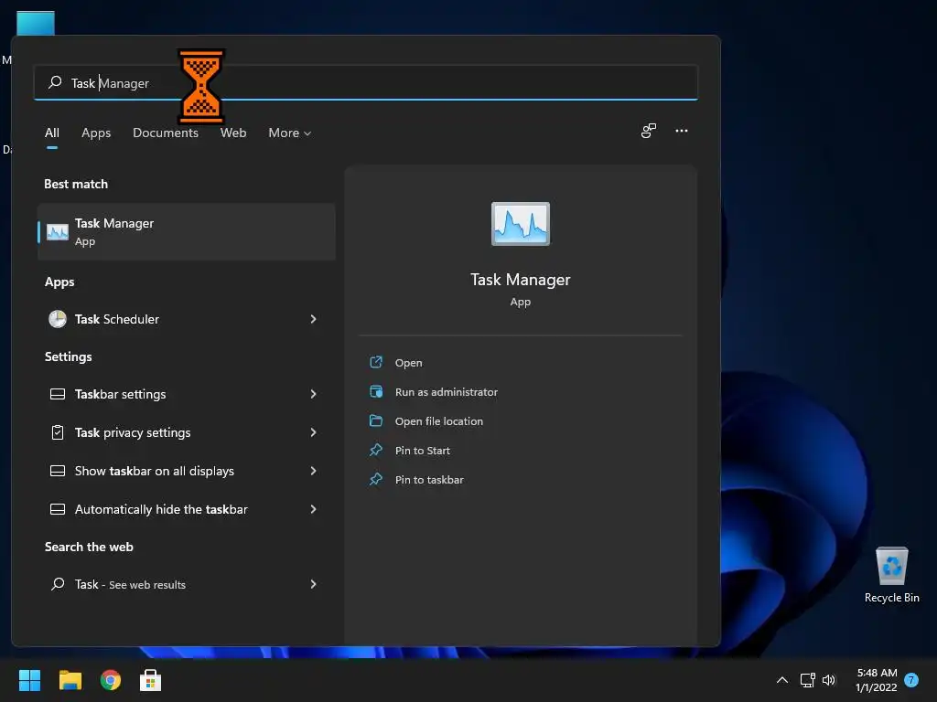Viewport: 937px width, 702px height.
Task: Click the Task privacy settings clipboard icon
Action: [58, 432]
